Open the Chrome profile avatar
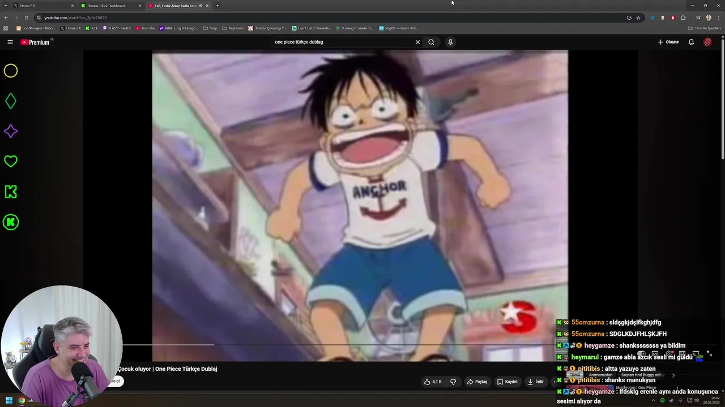The image size is (725, 407). pyautogui.click(x=708, y=18)
